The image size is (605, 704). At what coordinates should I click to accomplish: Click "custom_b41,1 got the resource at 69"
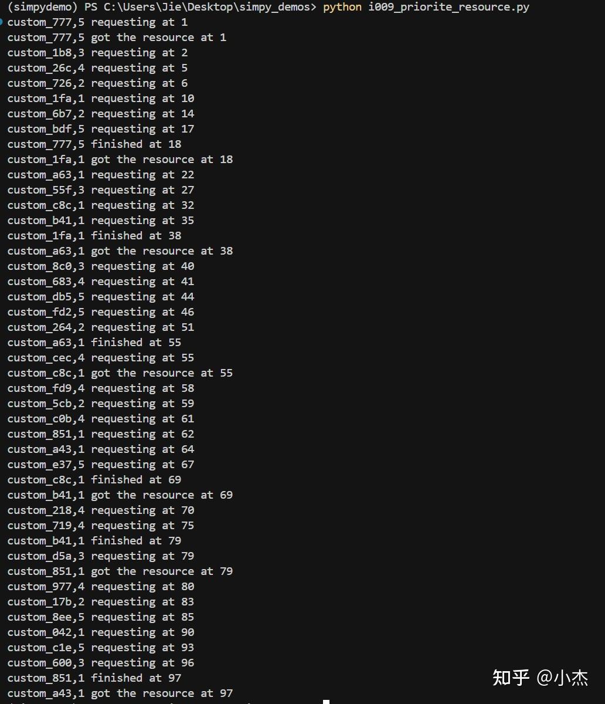tap(120, 495)
